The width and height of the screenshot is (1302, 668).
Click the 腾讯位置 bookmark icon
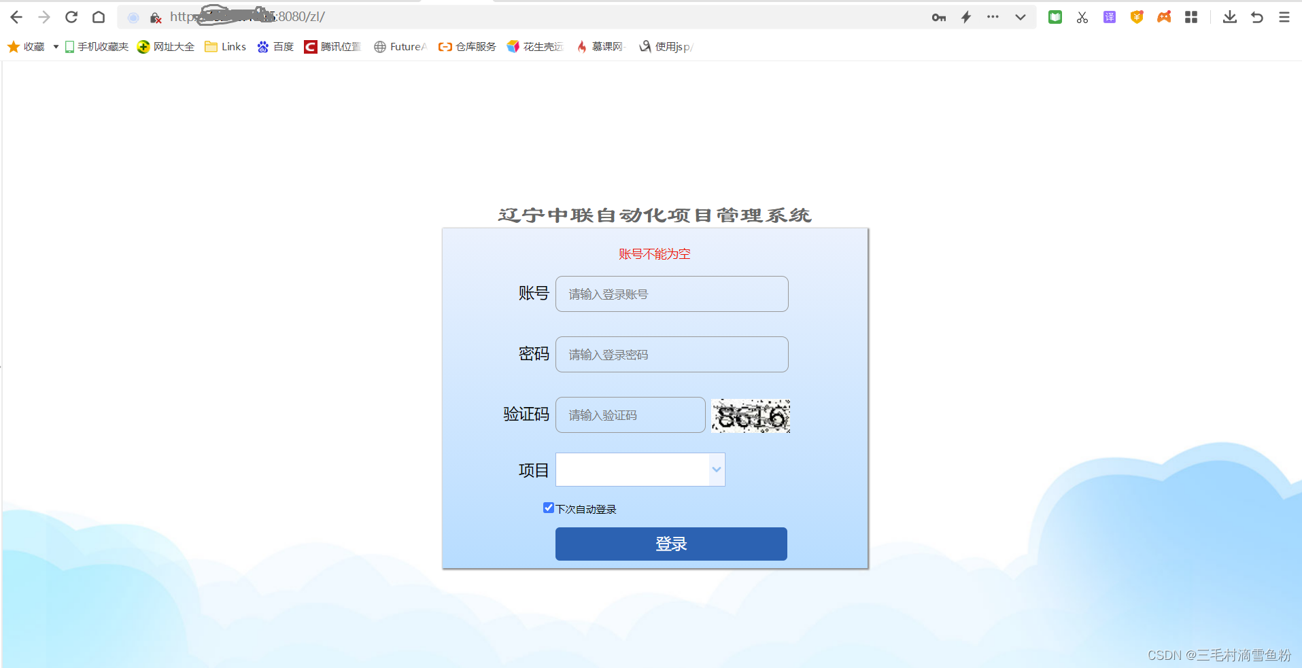point(311,46)
